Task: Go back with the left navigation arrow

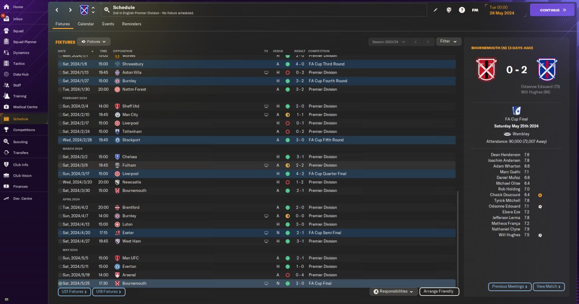Action: [57, 10]
